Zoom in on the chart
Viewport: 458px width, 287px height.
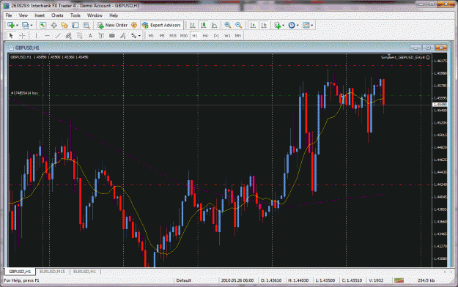click(x=228, y=26)
